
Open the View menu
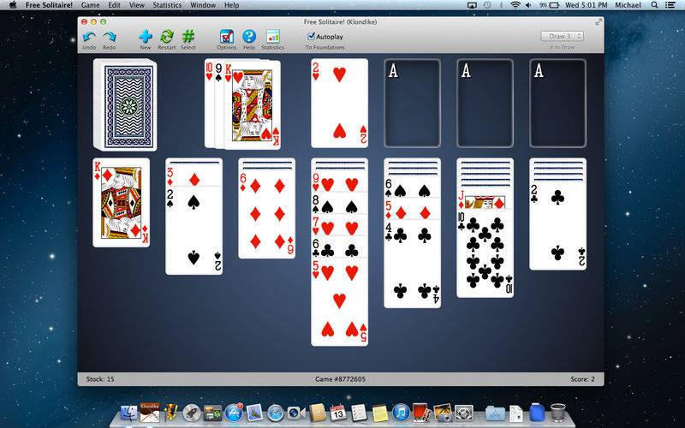click(137, 5)
